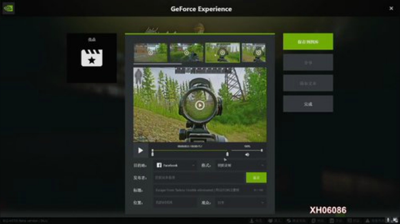The height and width of the screenshot is (224, 400).
Task: Click the Facebook logo in the destination field
Action: pos(159,165)
